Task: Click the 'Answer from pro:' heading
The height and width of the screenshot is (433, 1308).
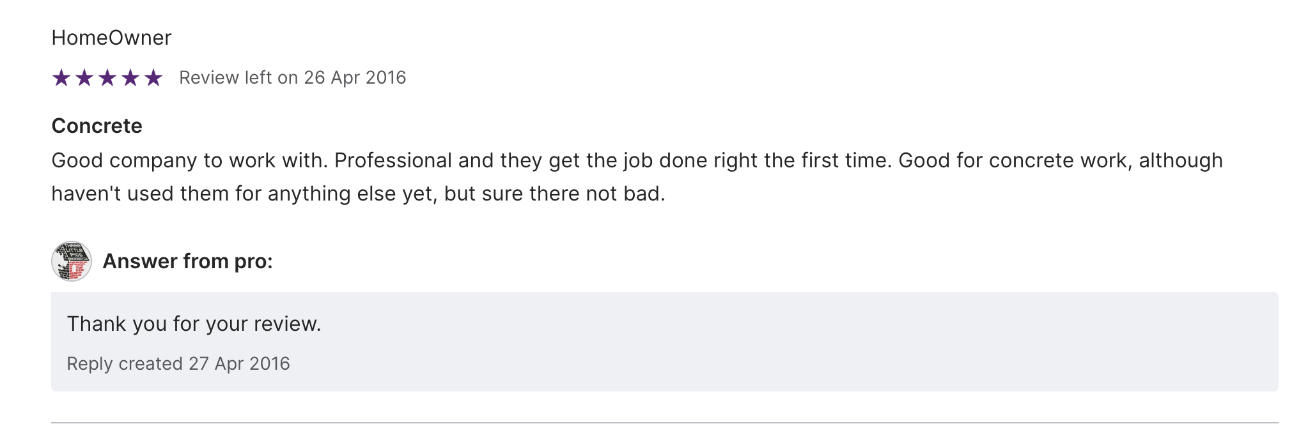Action: (x=187, y=261)
